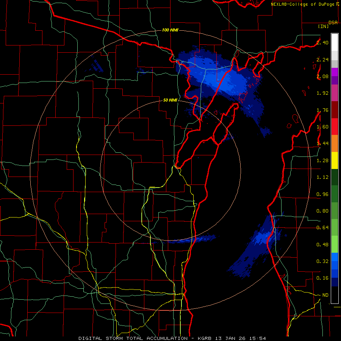Click the DSA product label
Image resolution: width=341 pixels, height=341 pixels.
(333, 23)
